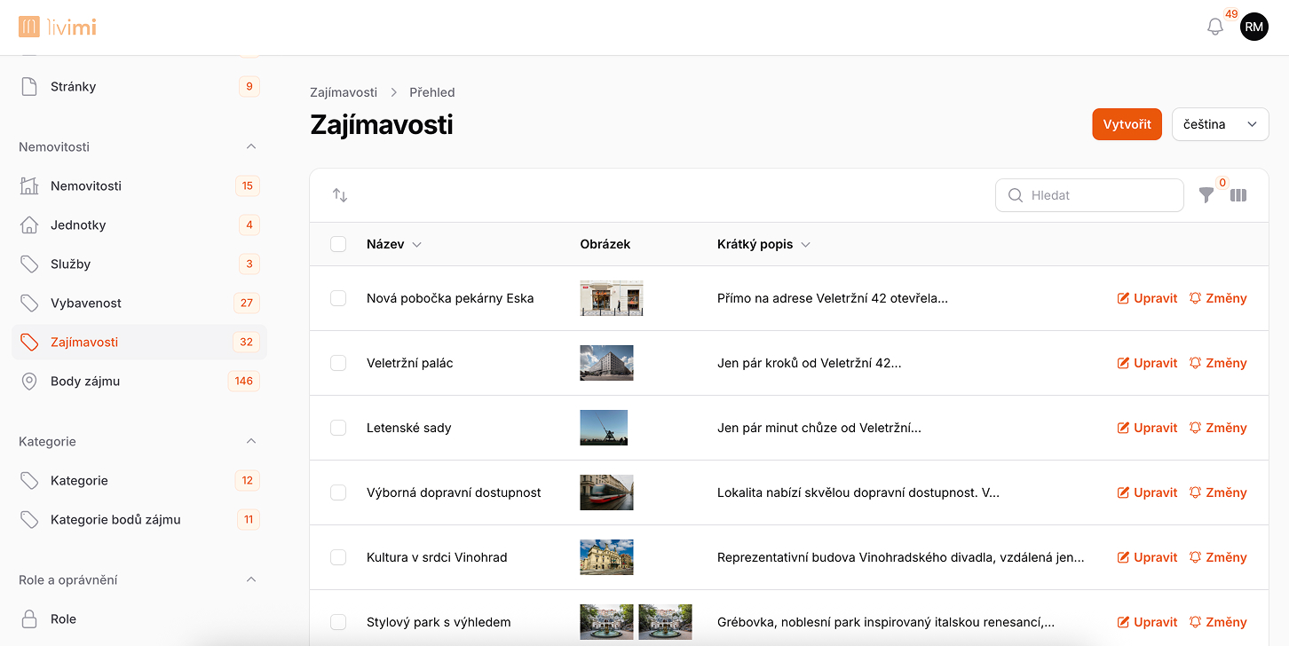Click the Kultura v srdci Vinohrad thumbnail
Screen dimensions: 1289x646
tap(606, 557)
